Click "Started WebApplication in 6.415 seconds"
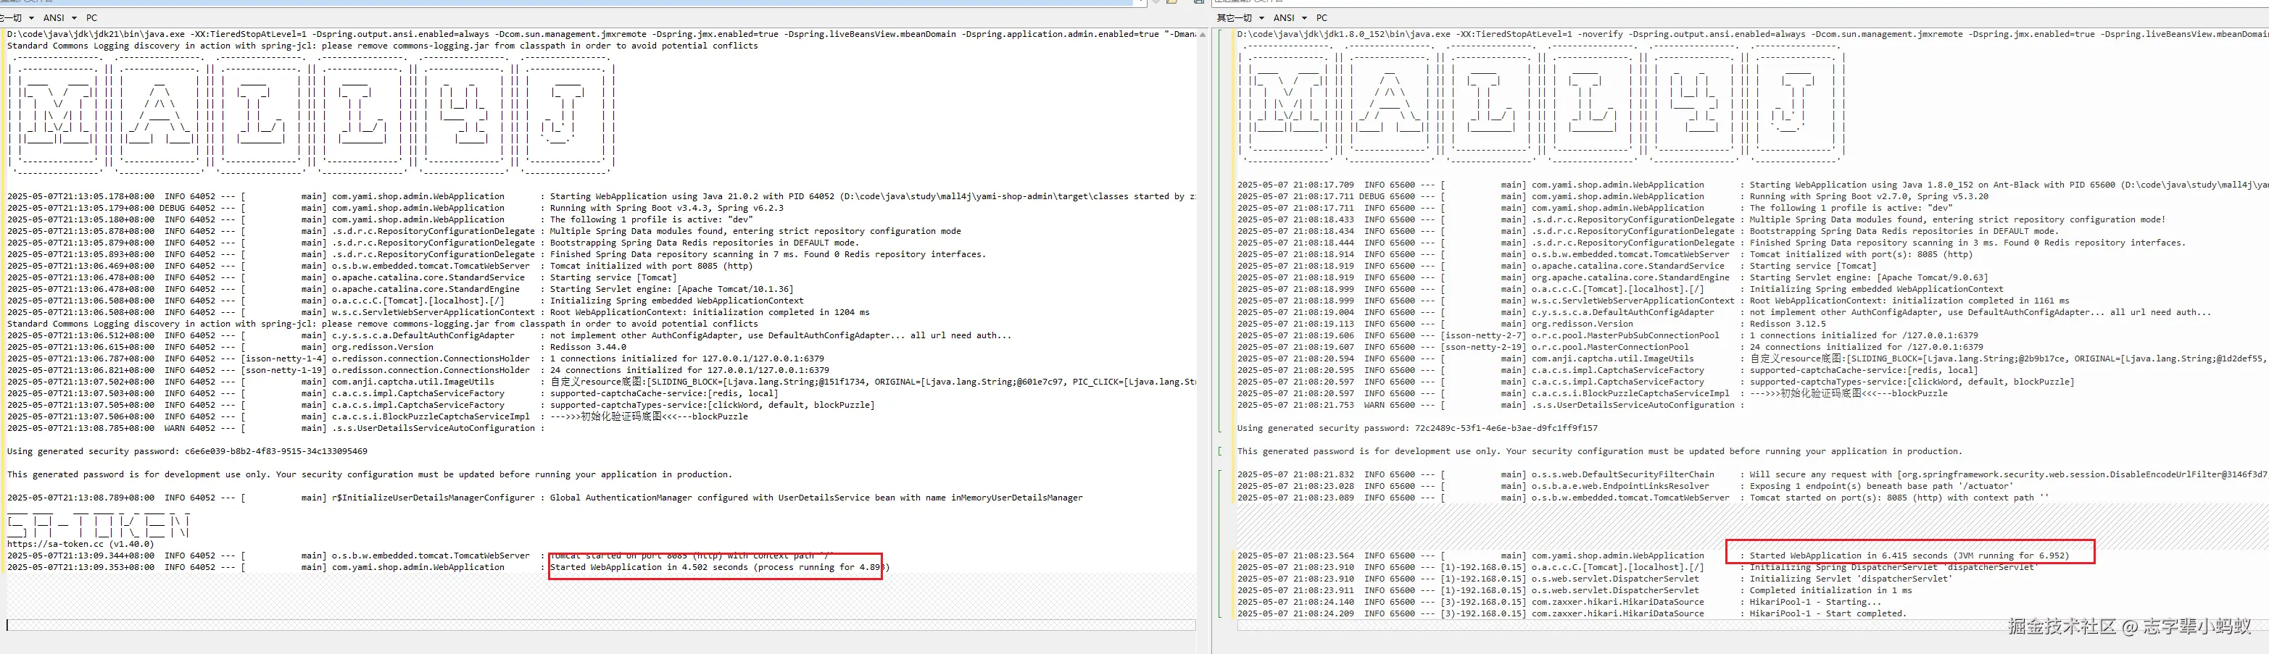2269x654 pixels. click(x=1848, y=556)
